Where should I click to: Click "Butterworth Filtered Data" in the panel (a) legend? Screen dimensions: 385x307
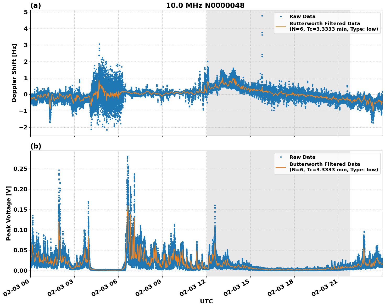(325, 24)
